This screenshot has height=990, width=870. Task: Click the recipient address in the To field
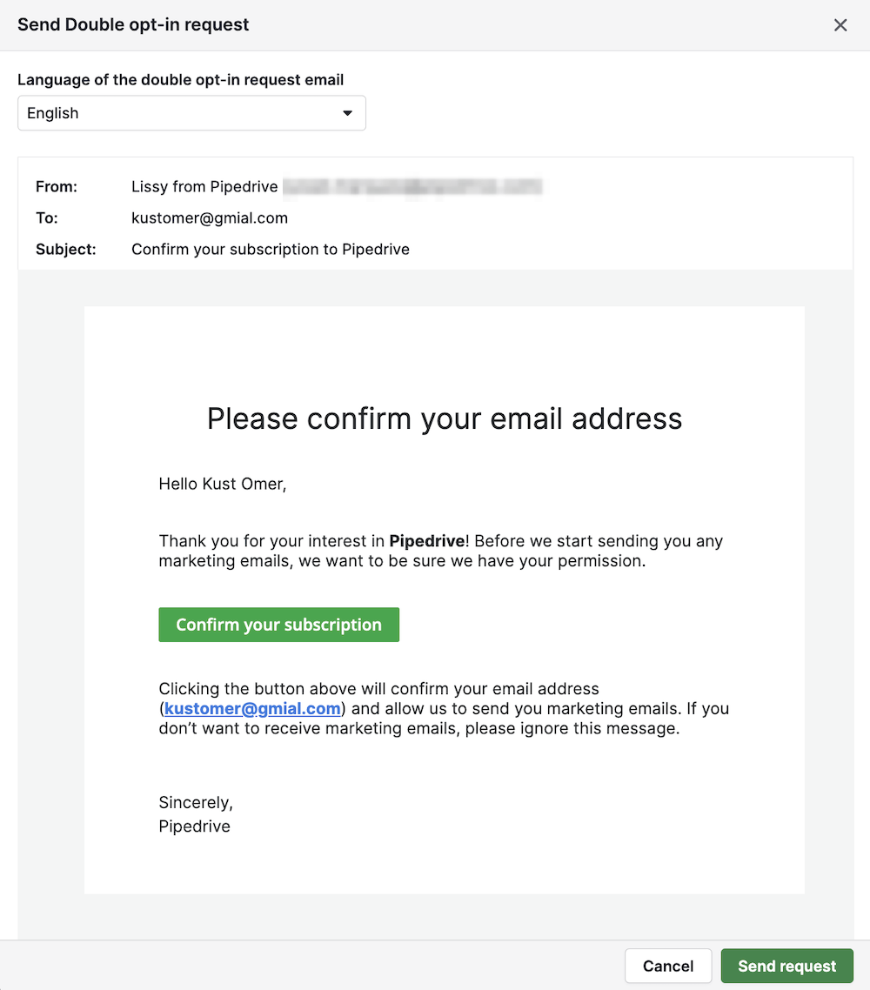(x=210, y=217)
